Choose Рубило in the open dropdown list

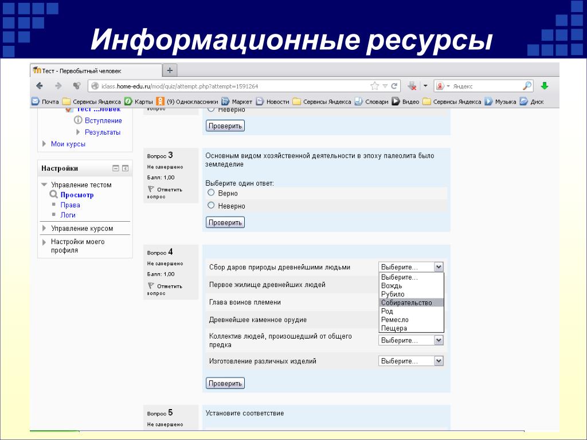(x=412, y=294)
